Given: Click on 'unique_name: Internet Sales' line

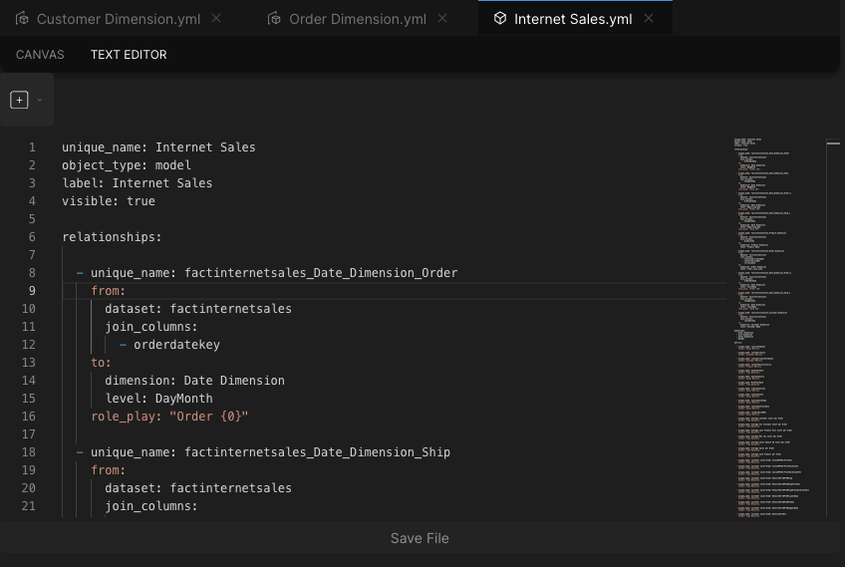Looking at the screenshot, I should point(158,147).
